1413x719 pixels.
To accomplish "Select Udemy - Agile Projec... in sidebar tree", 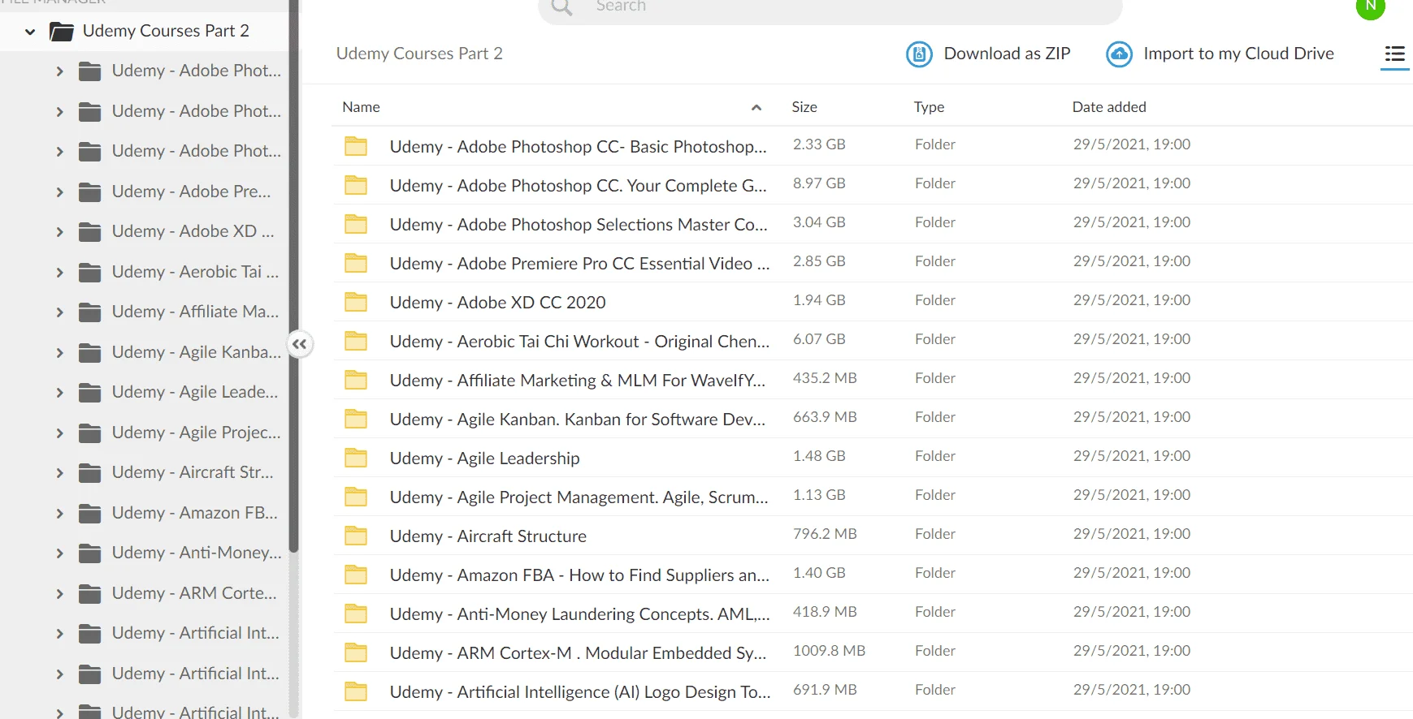I will click(x=196, y=433).
